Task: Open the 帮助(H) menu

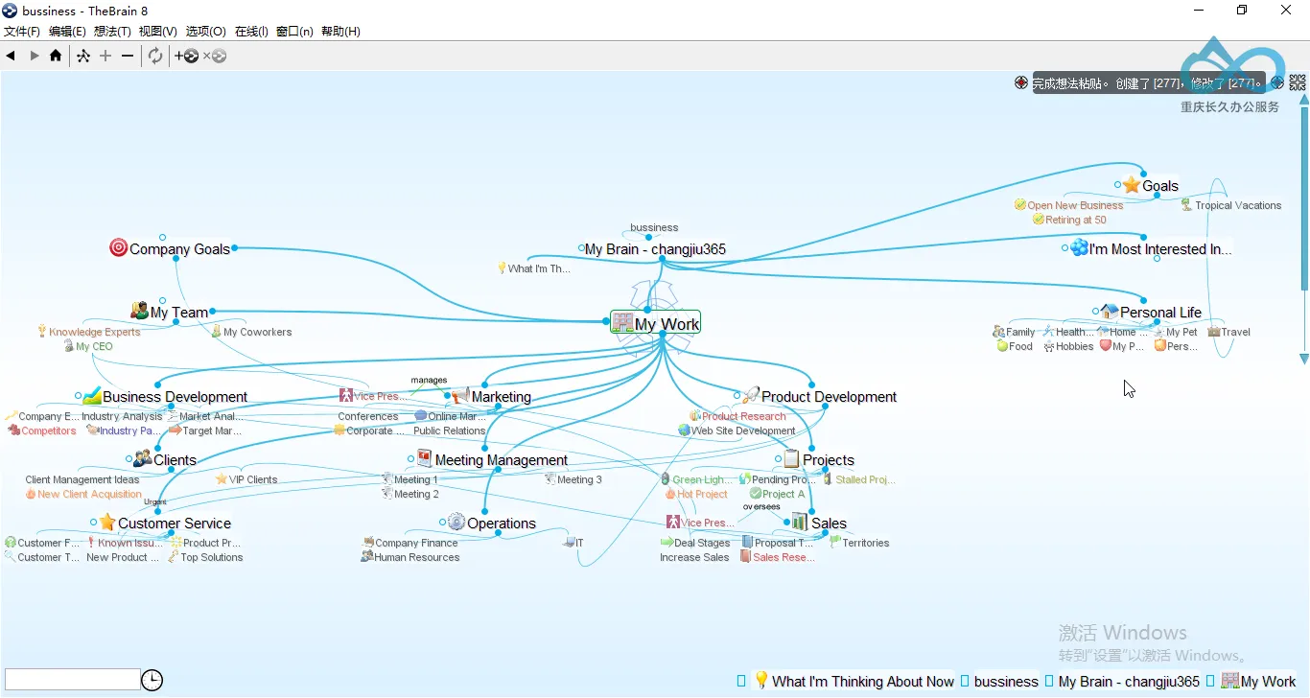Action: tap(340, 32)
